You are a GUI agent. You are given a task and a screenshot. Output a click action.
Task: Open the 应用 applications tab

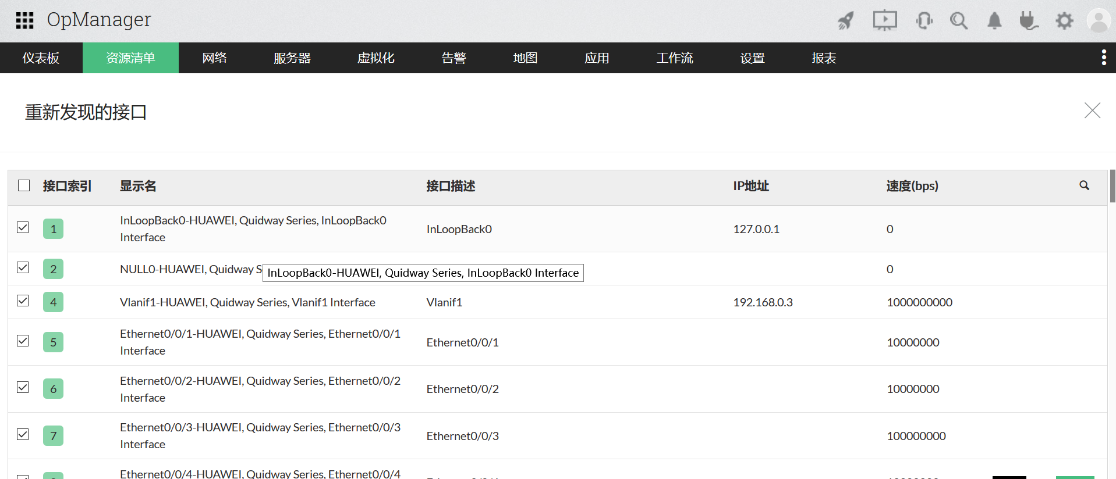(597, 58)
